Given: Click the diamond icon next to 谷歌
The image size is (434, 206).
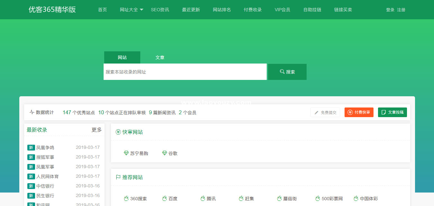Looking at the screenshot, I should click(164, 153).
